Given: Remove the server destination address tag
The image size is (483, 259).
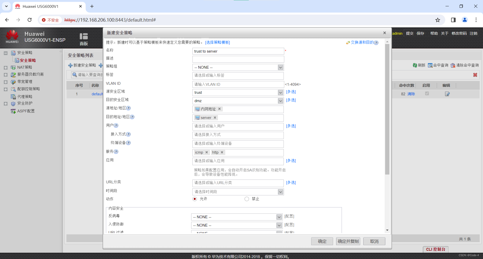Looking at the screenshot, I should (215, 118).
